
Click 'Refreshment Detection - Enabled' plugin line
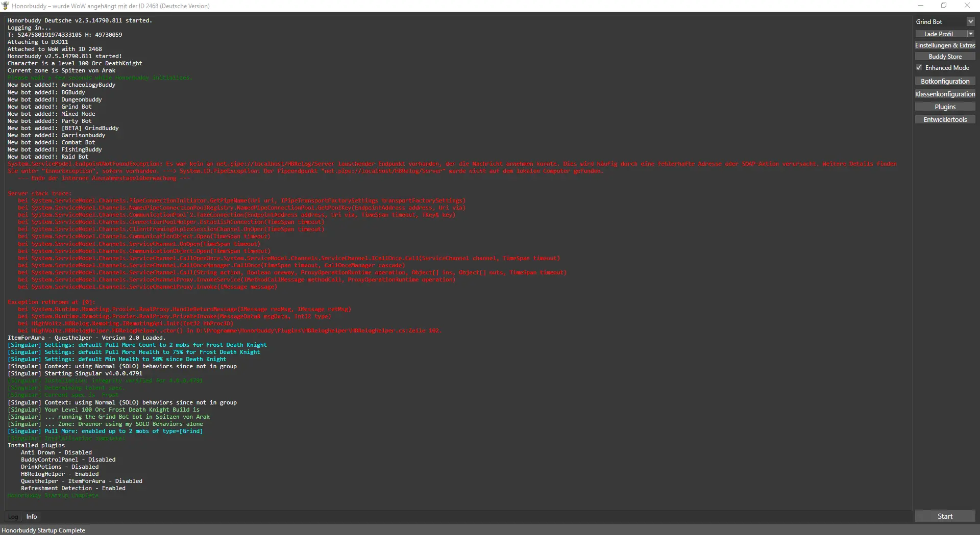pyautogui.click(x=73, y=488)
